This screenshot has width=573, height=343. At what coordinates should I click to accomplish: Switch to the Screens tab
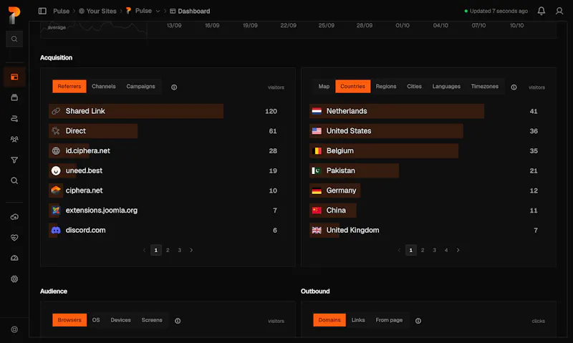pos(152,320)
